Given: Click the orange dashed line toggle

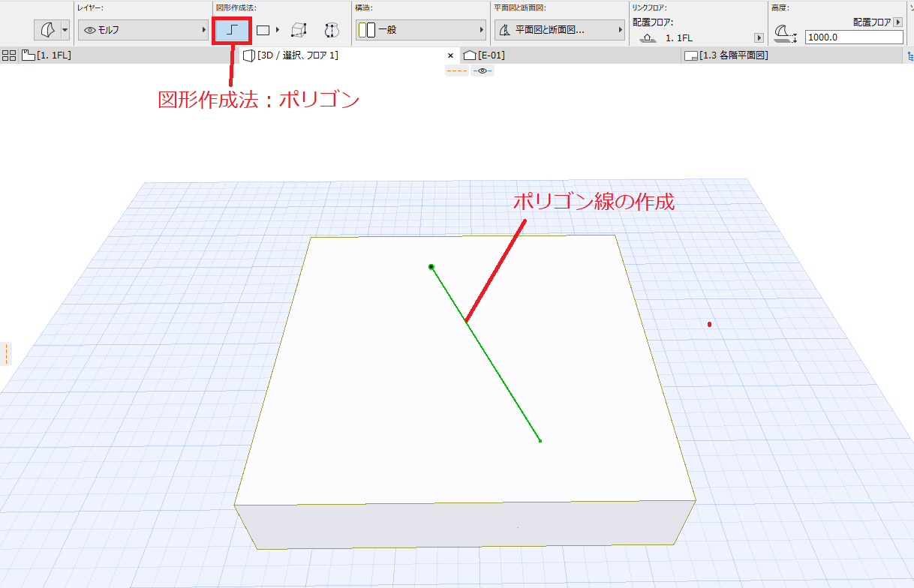Looking at the screenshot, I should [x=456, y=71].
